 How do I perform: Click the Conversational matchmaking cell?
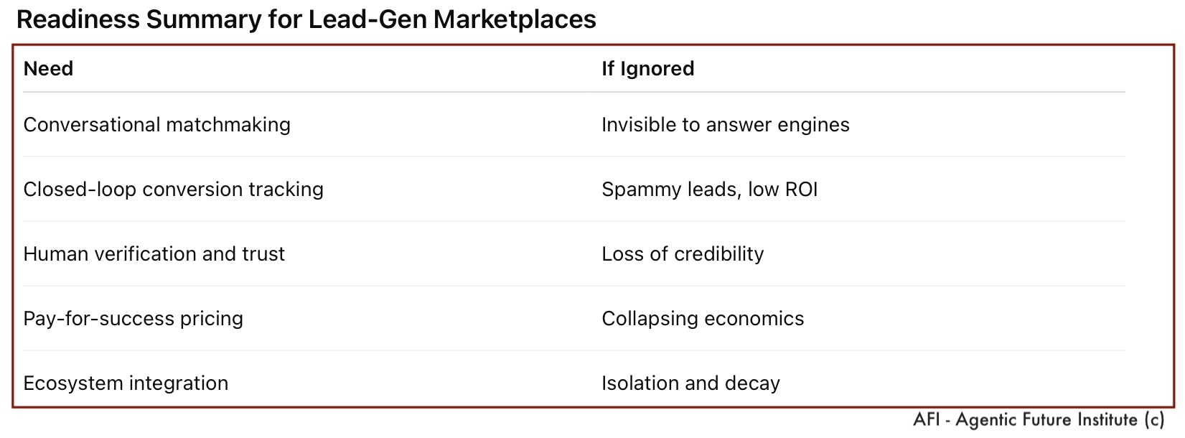pyautogui.click(x=156, y=125)
